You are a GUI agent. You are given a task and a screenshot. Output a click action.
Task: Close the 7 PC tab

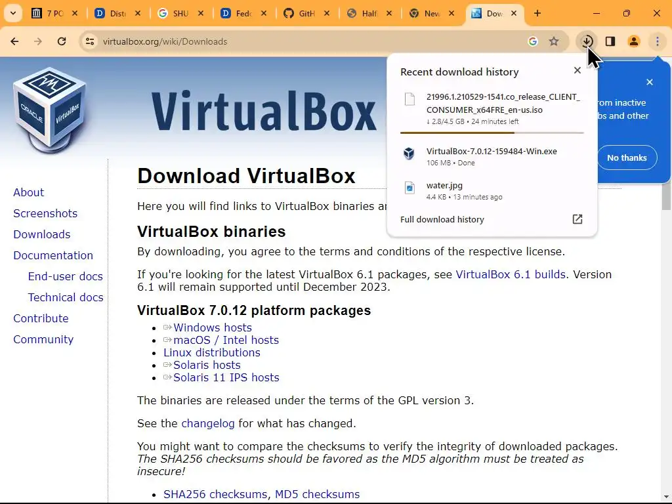[x=75, y=13]
